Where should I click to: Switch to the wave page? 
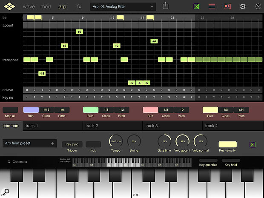tap(29, 6)
